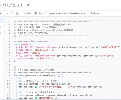Click function generateAndSendWeeklyReport definition

38,76
